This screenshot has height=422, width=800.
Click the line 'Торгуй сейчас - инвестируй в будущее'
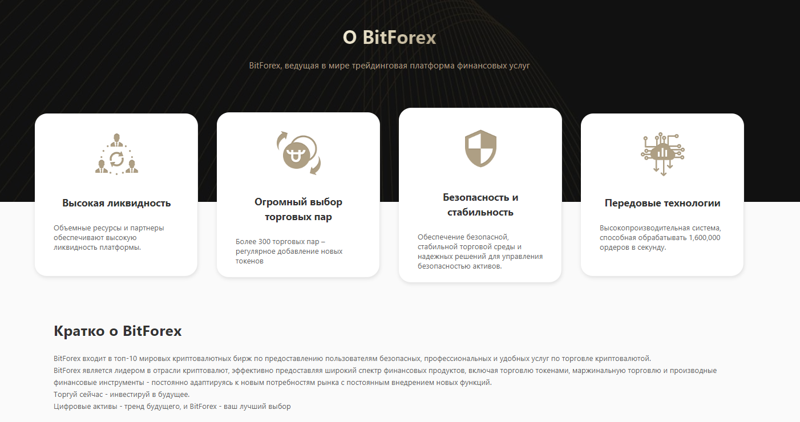point(122,395)
